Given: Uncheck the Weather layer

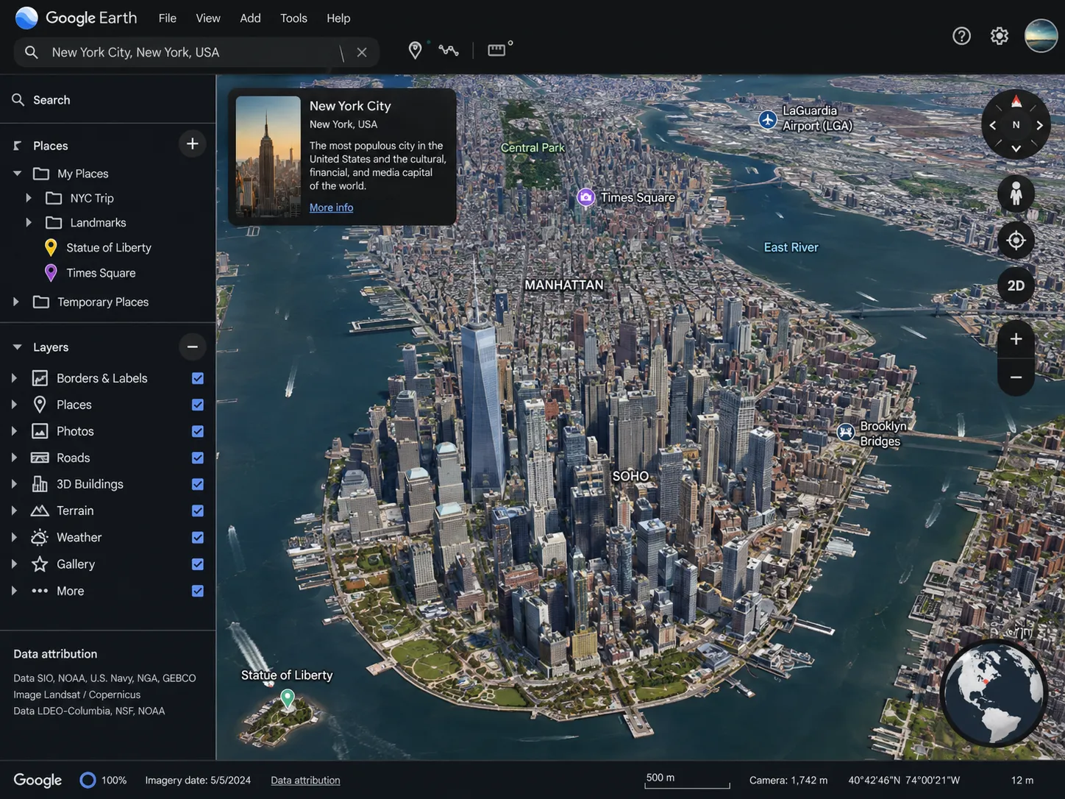Looking at the screenshot, I should [198, 537].
